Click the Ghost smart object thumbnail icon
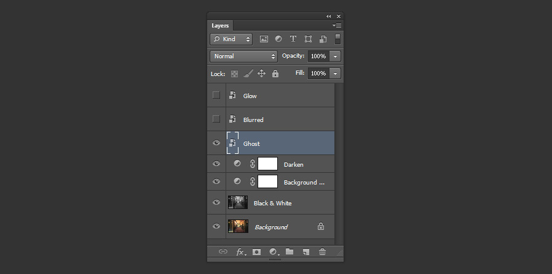Screen dimensions: 552x274 point(232,143)
